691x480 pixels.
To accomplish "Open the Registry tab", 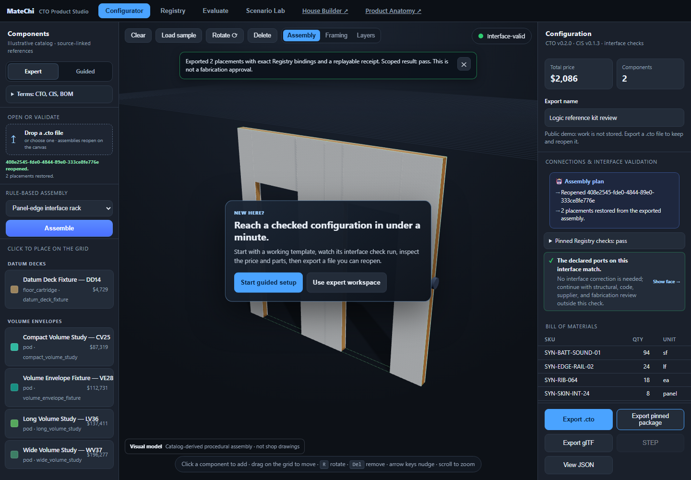I will (173, 11).
